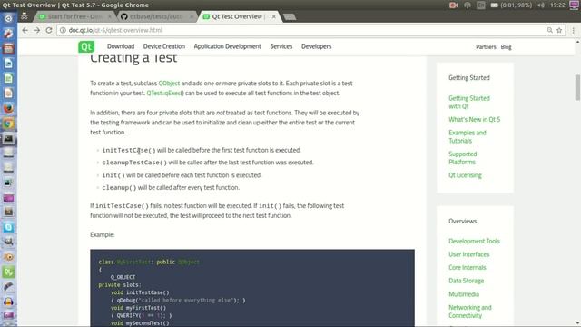Open Core Internals overview link
The width and height of the screenshot is (581, 327).
coord(468,268)
